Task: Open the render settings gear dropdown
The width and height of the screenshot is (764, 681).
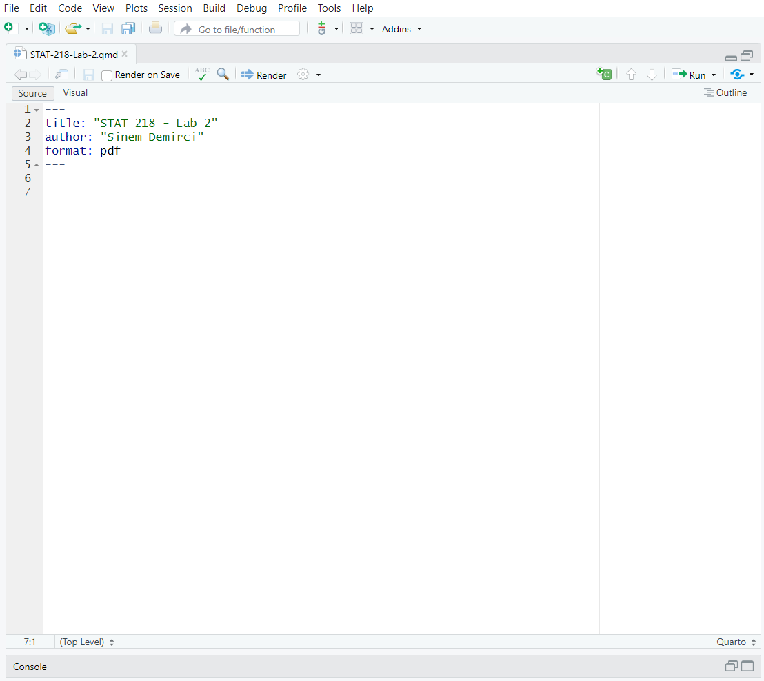Action: (x=308, y=75)
